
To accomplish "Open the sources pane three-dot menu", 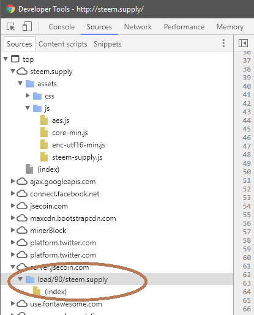I will pos(223,43).
